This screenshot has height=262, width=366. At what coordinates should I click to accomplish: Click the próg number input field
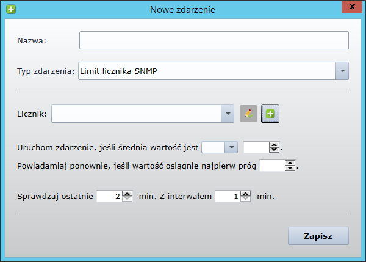[272, 166]
